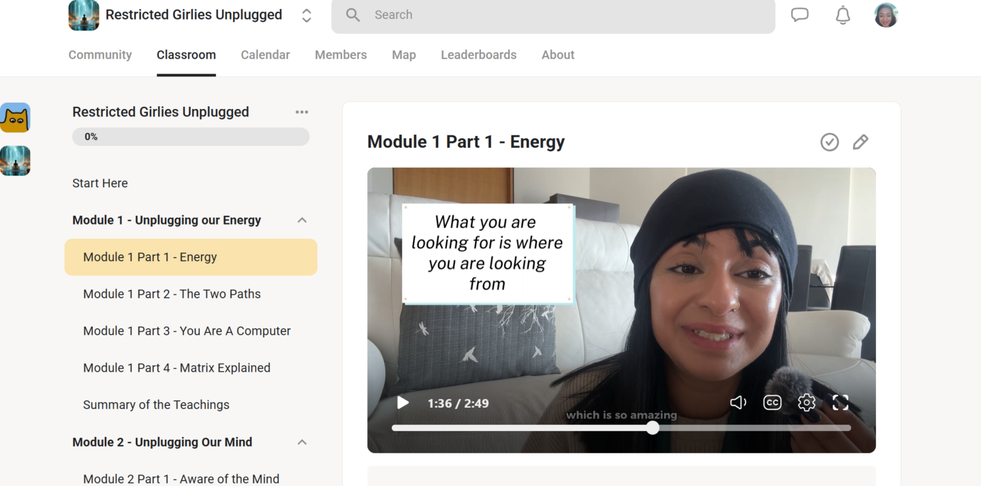The image size is (981, 486).
Task: Edit the lesson with the pencil icon
Action: (x=860, y=142)
